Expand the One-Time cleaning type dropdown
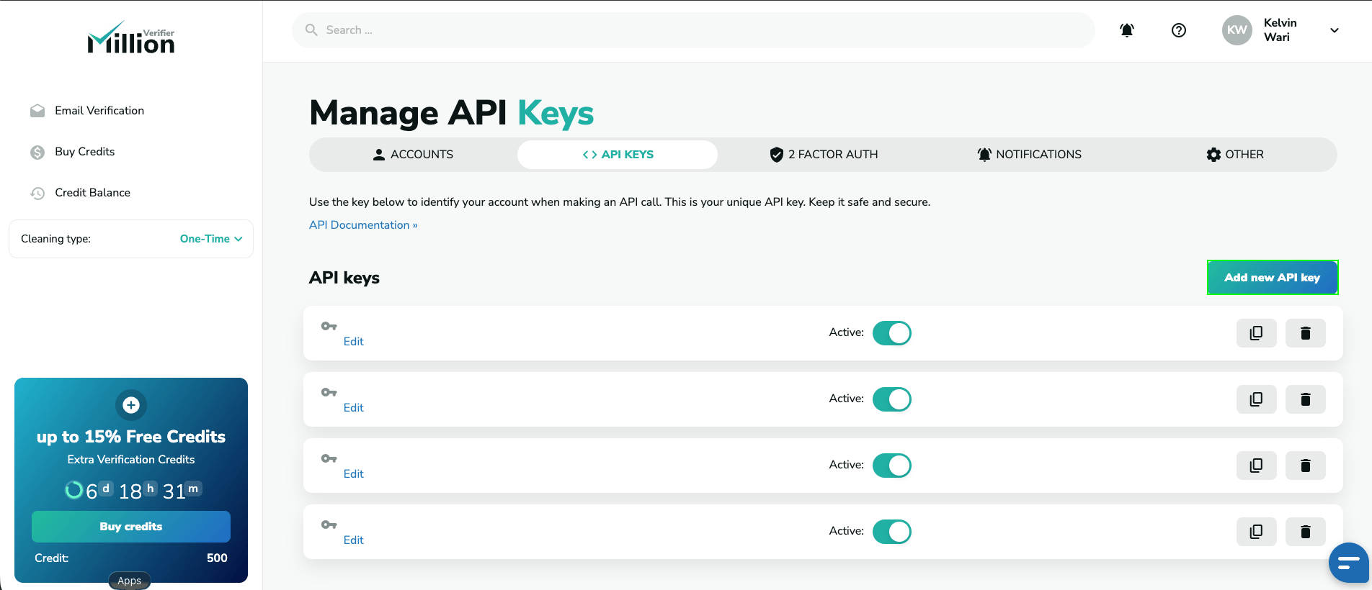 tap(211, 239)
